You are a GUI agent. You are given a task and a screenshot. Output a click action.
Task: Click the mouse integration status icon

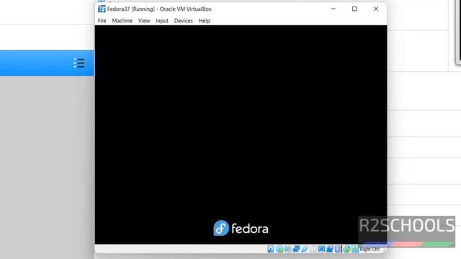pos(347,249)
